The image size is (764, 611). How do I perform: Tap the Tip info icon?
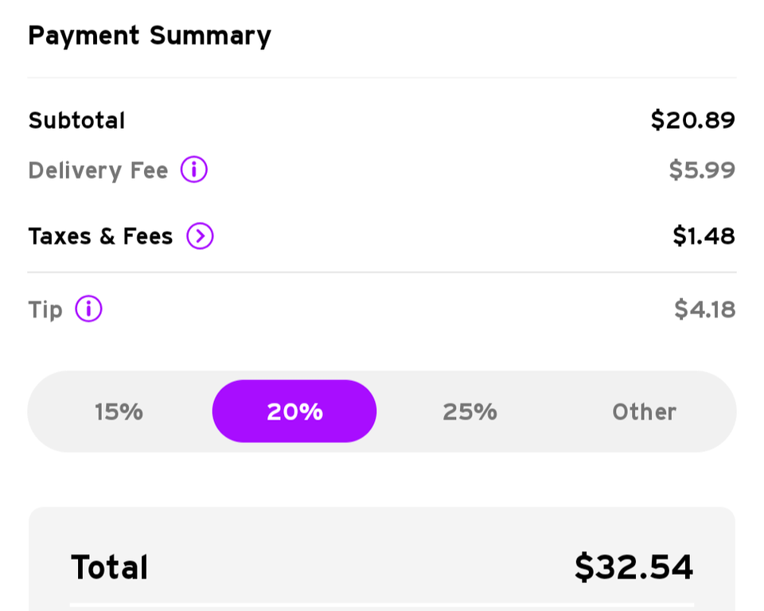coord(88,309)
